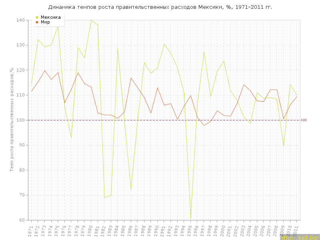Select the chart title text

160,7
